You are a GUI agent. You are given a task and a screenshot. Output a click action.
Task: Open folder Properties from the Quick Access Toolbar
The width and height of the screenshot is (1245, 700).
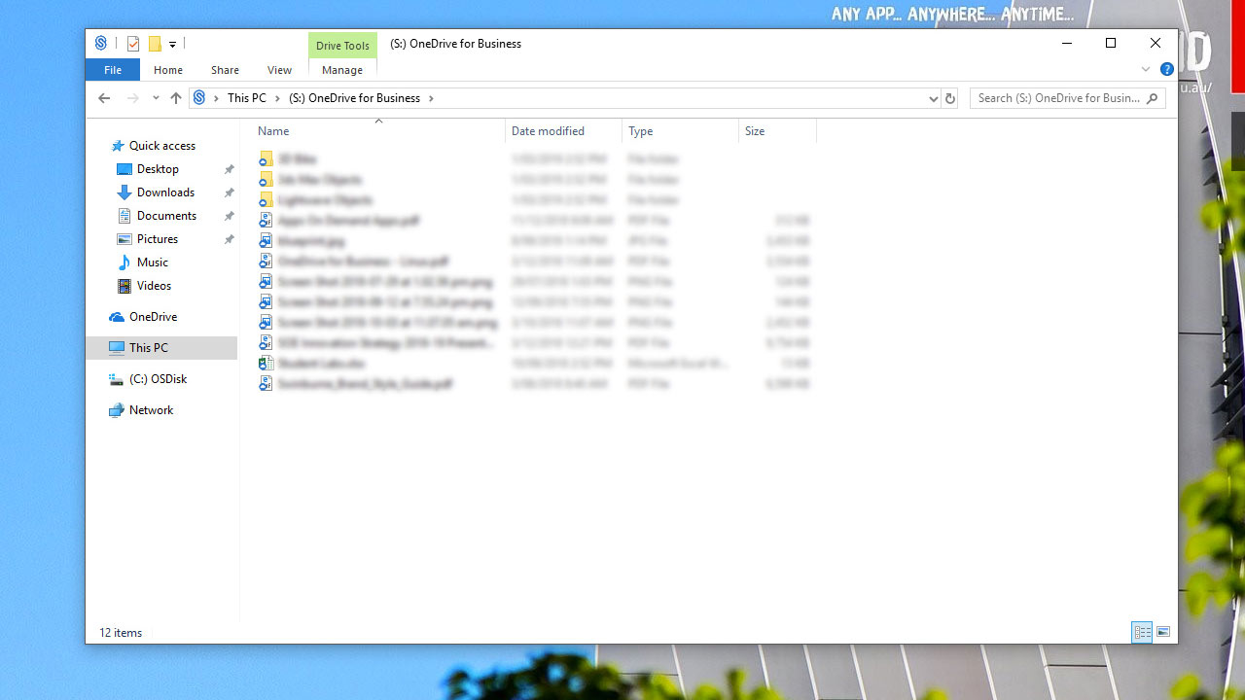tap(133, 44)
